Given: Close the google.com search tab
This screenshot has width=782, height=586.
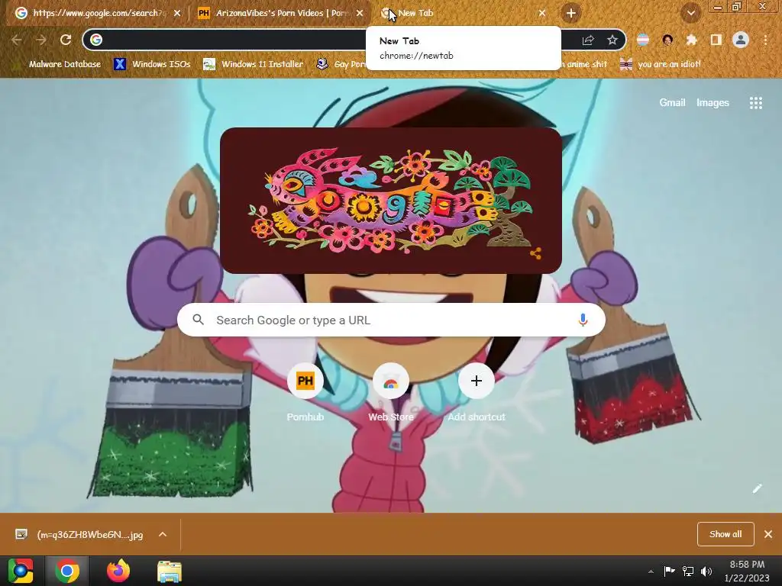Looking at the screenshot, I should coord(177,13).
